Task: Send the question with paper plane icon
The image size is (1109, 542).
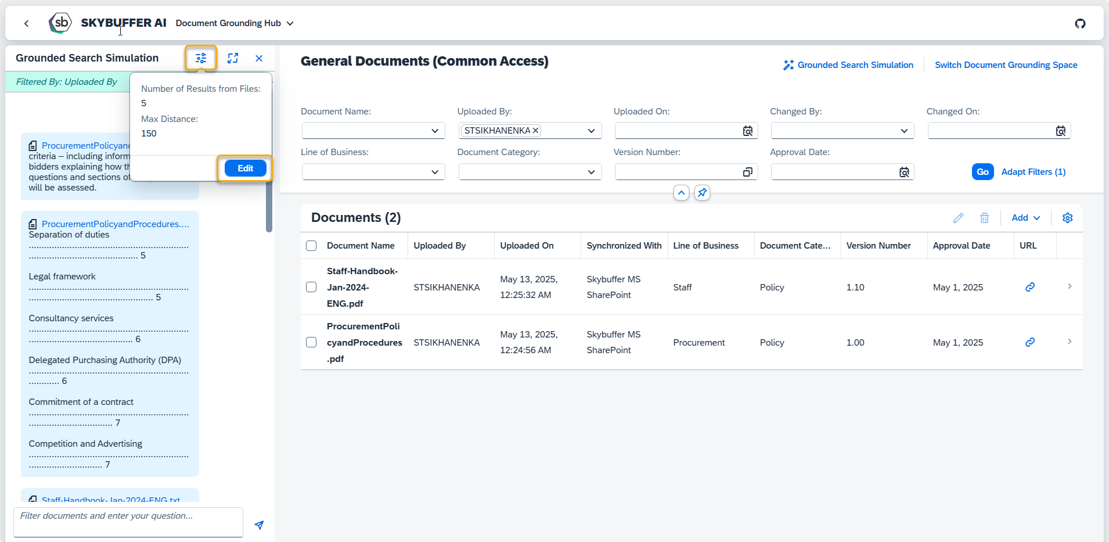Action: pyautogui.click(x=259, y=525)
